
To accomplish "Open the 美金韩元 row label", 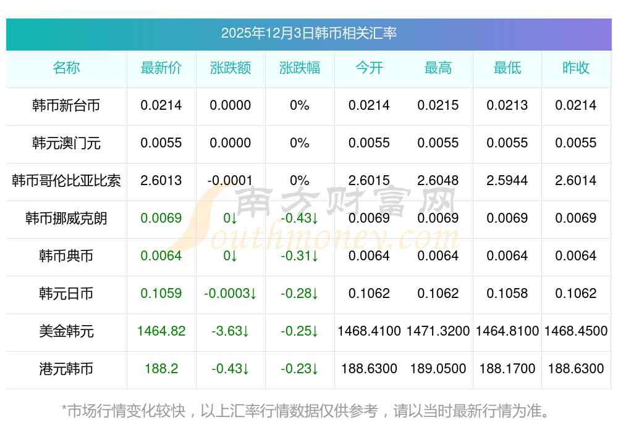I will [66, 331].
